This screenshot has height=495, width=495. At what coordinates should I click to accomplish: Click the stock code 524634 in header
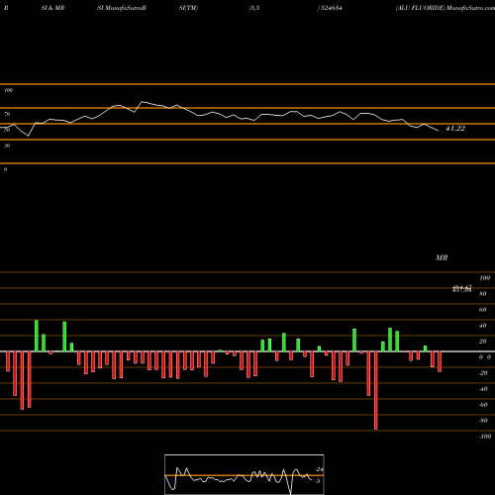[330, 8]
